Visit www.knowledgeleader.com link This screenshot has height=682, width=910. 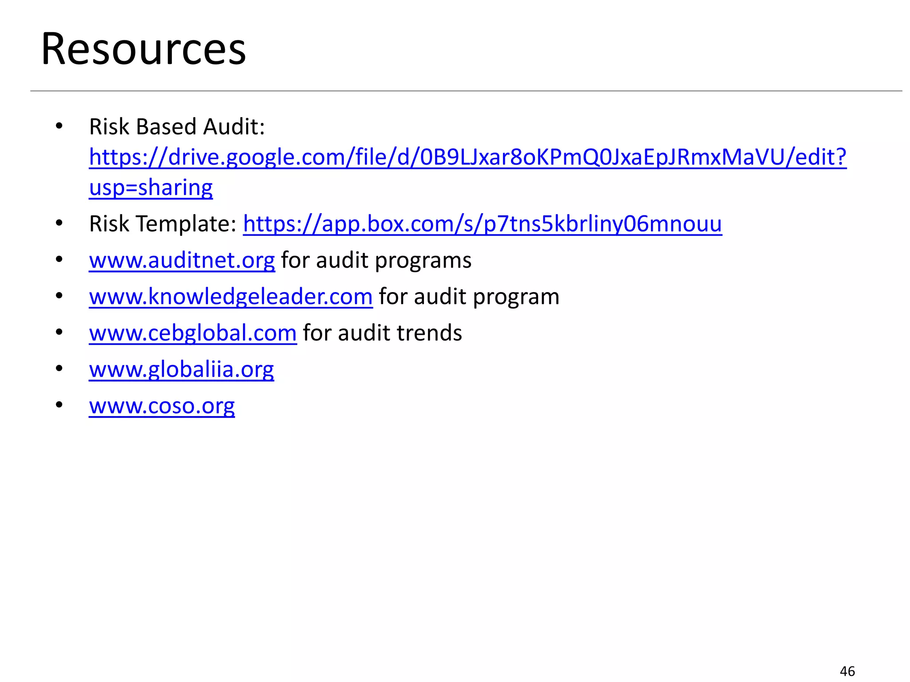coord(231,297)
